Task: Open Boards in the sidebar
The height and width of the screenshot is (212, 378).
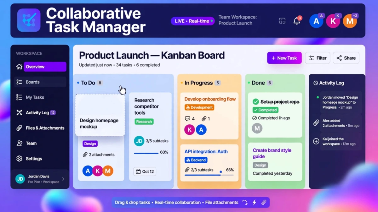Action: tap(40, 82)
